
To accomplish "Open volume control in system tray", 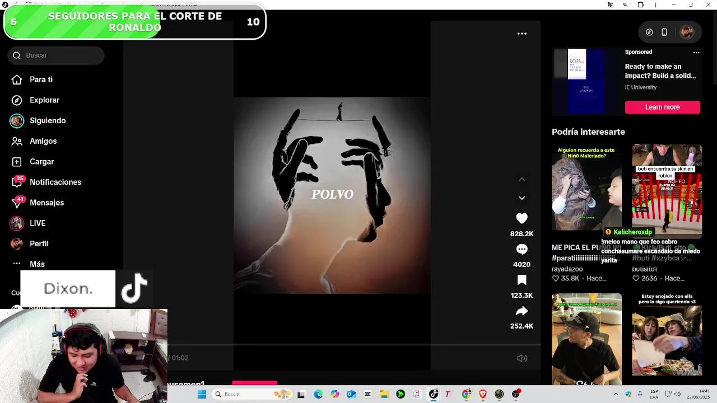I will point(678,394).
